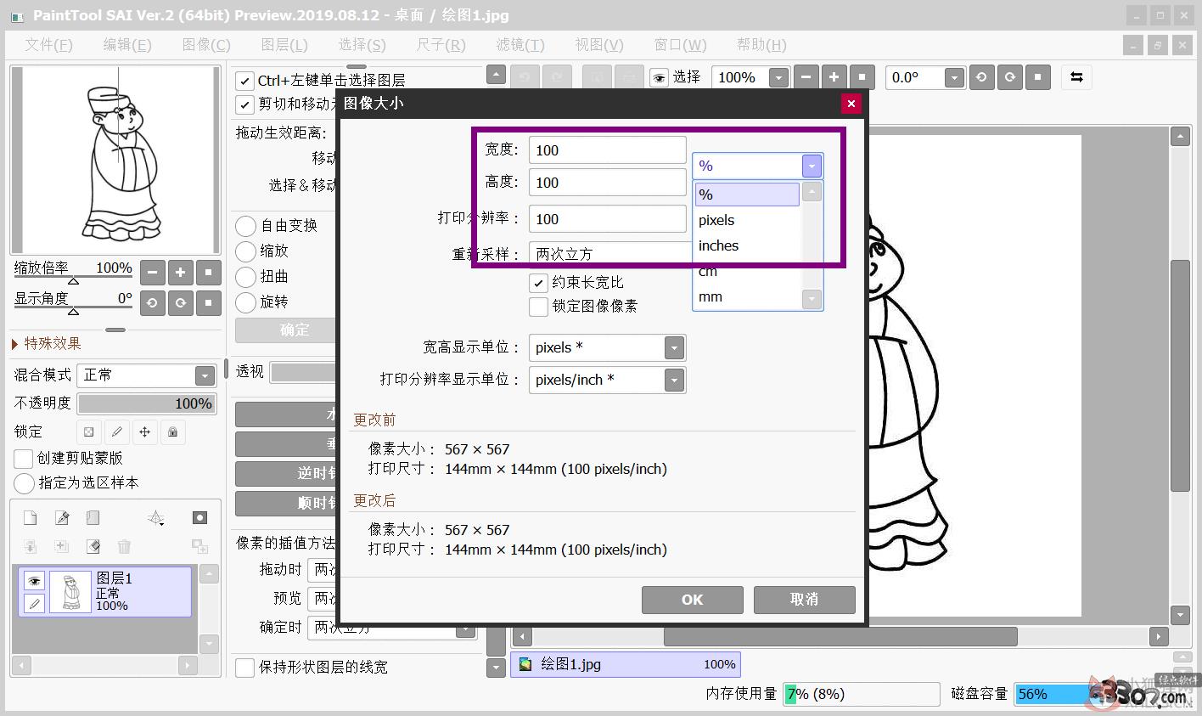Click top toolbar zoom-in plus button
This screenshot has height=716, width=1202.
pos(834,77)
